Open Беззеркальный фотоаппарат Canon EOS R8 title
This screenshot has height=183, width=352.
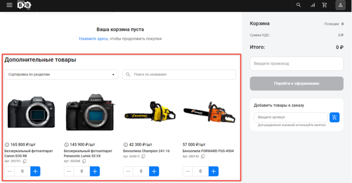tap(29, 153)
